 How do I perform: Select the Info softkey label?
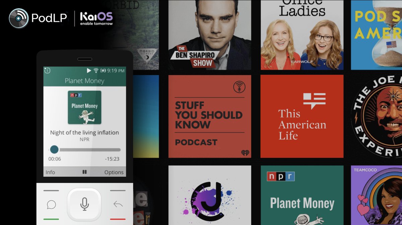point(50,172)
